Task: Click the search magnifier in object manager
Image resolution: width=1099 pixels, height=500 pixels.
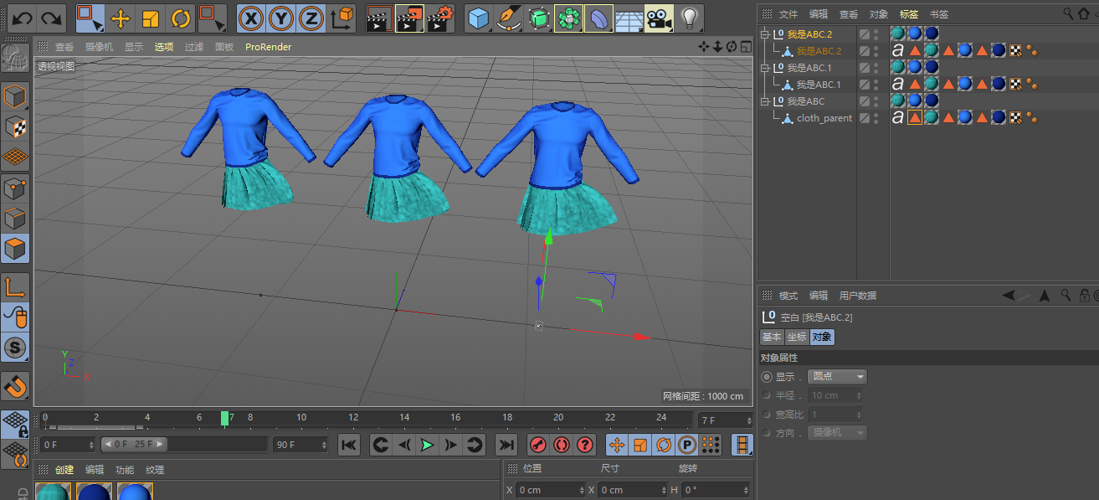Action: tap(1069, 14)
